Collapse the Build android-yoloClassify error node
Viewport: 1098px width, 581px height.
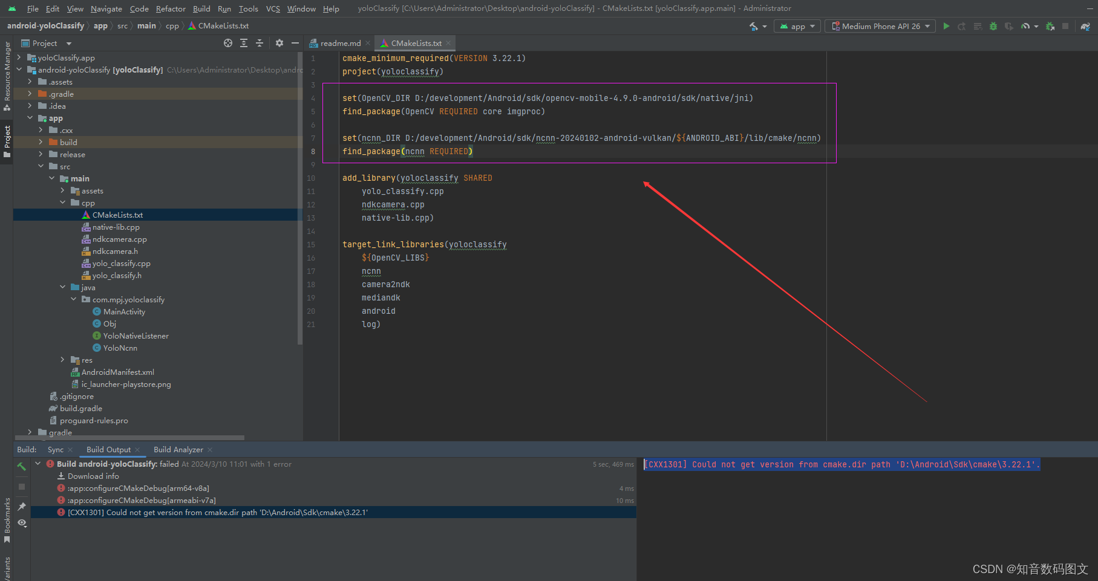[39, 464]
